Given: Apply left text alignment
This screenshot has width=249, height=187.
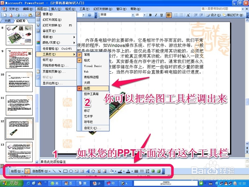Looking at the screenshot, I should pyautogui.click(x=169, y=15).
